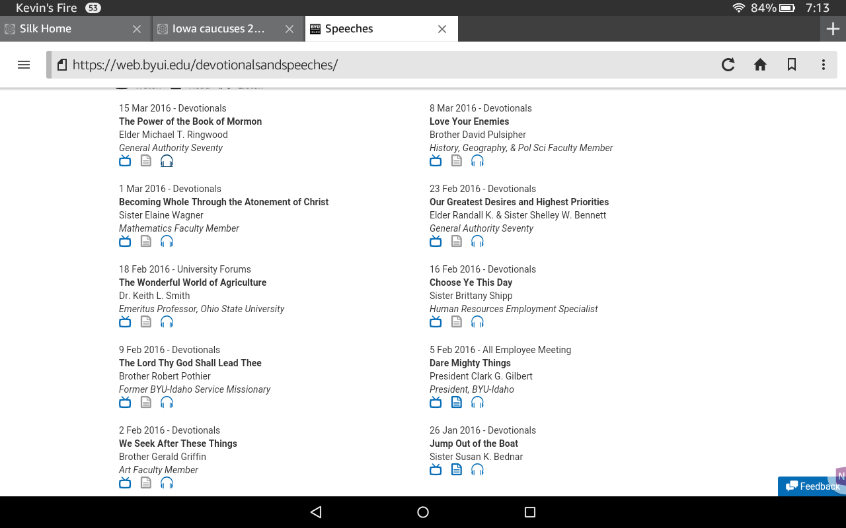Listen to Choose Ye This Day audio
The height and width of the screenshot is (528, 846).
click(x=477, y=322)
